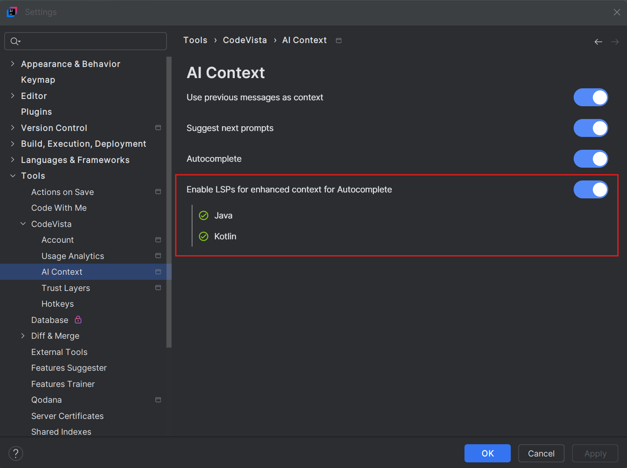627x468 pixels.
Task: Expand Appearance & Behavior section
Action: 13,64
